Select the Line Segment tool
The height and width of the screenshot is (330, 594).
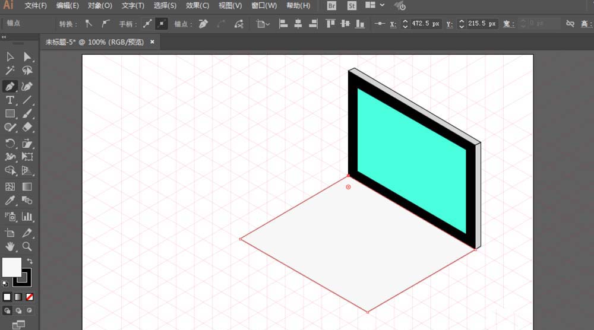tap(27, 100)
